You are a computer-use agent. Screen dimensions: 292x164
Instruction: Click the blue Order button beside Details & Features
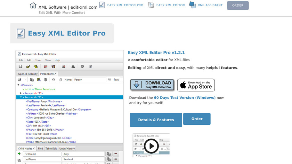(197, 119)
